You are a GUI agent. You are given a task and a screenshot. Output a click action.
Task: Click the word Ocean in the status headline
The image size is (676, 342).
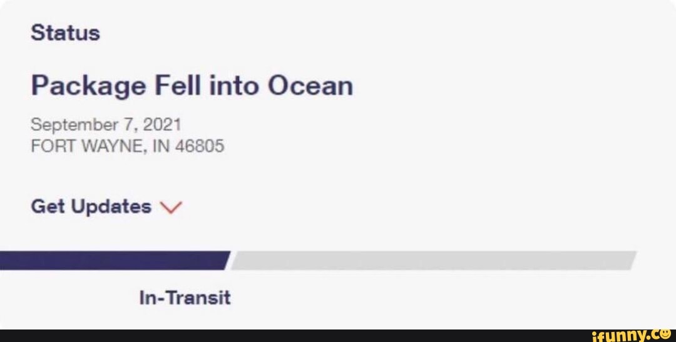click(x=310, y=86)
